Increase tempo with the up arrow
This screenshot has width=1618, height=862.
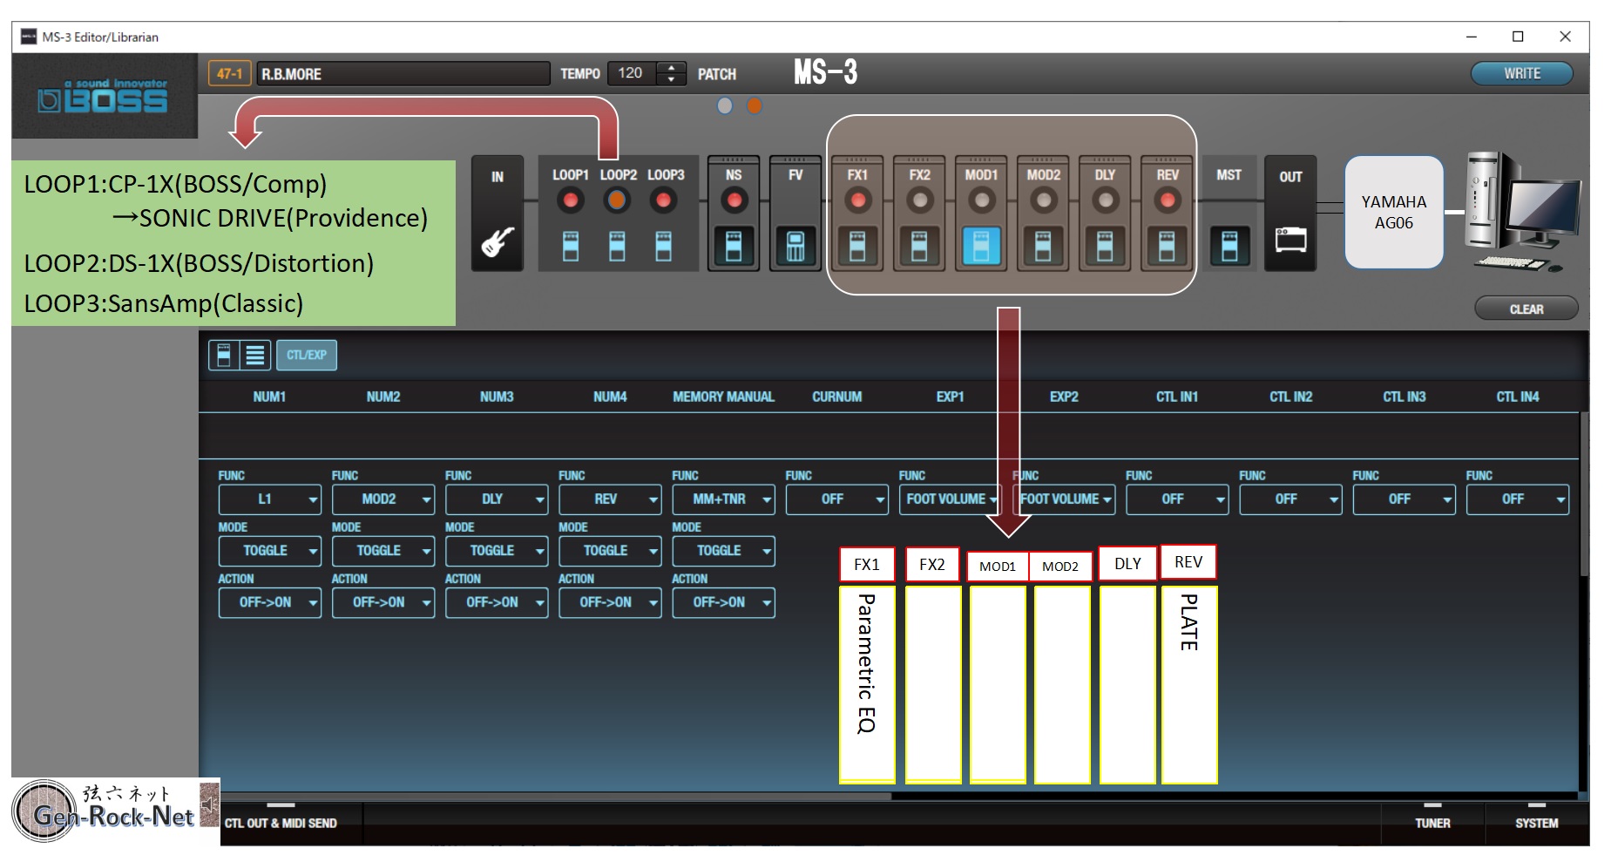(671, 68)
